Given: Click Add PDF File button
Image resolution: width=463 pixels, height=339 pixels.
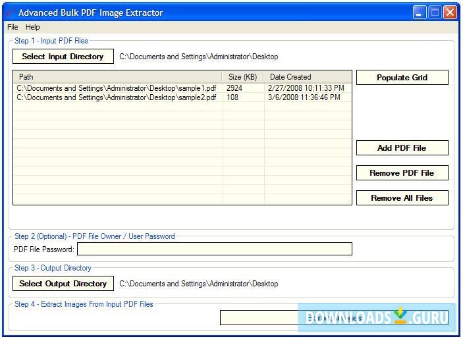Looking at the screenshot, I should (402, 148).
